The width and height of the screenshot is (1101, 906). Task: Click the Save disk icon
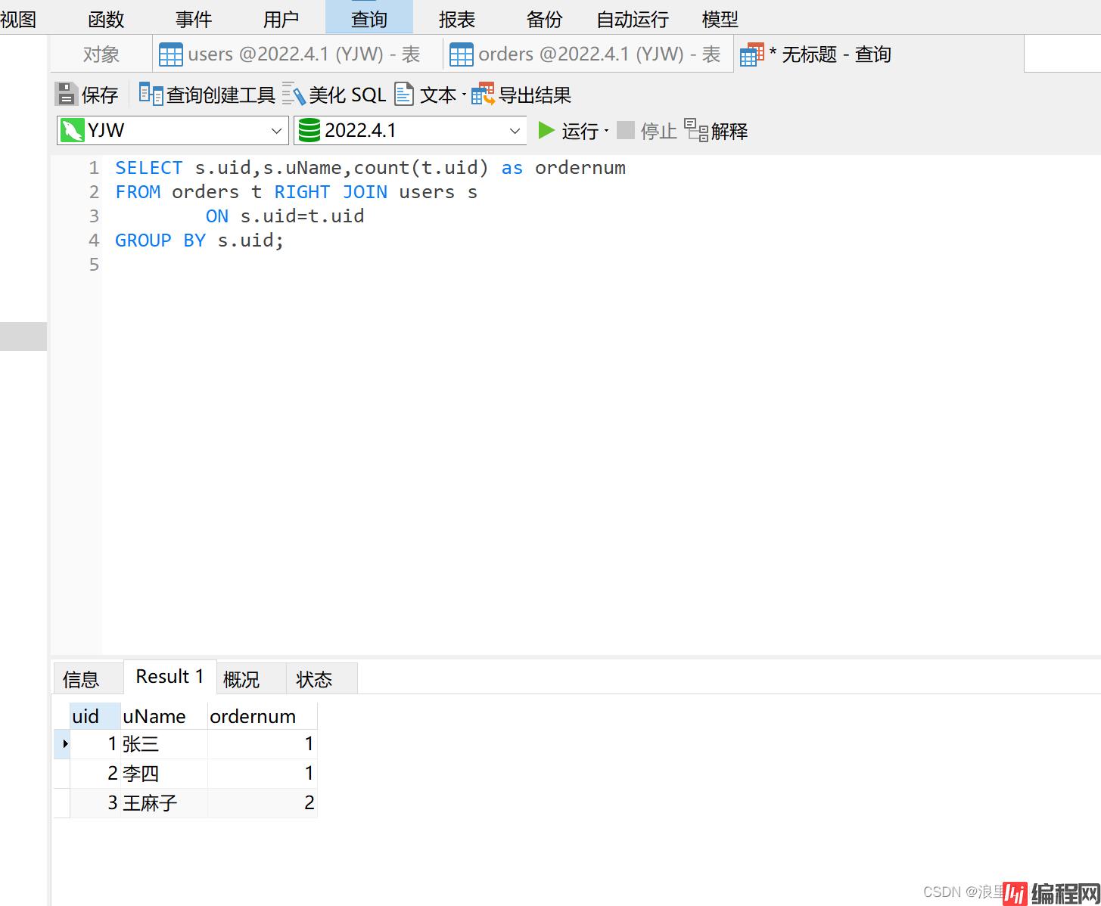[67, 95]
